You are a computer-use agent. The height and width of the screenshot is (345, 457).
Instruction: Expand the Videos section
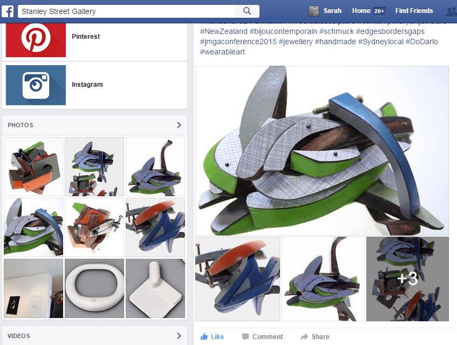click(179, 335)
